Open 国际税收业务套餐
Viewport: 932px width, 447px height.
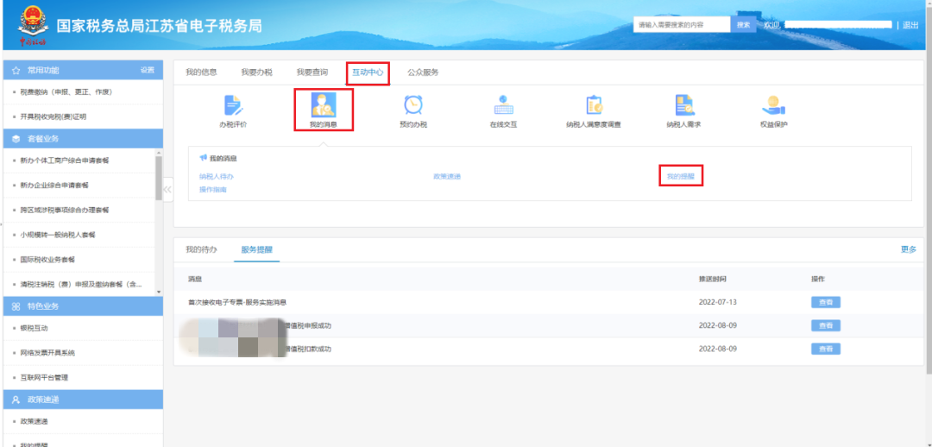(47, 259)
